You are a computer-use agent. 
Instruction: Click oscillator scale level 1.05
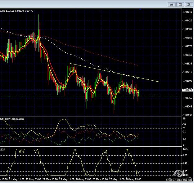click(x=185, y=149)
